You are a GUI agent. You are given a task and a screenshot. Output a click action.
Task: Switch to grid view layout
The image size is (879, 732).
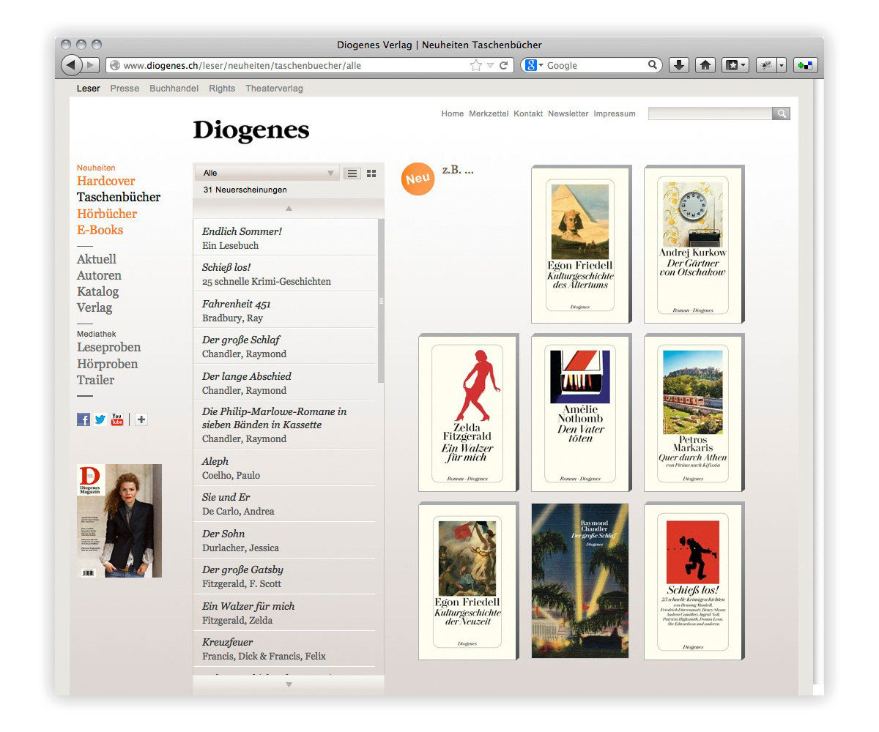coord(371,173)
